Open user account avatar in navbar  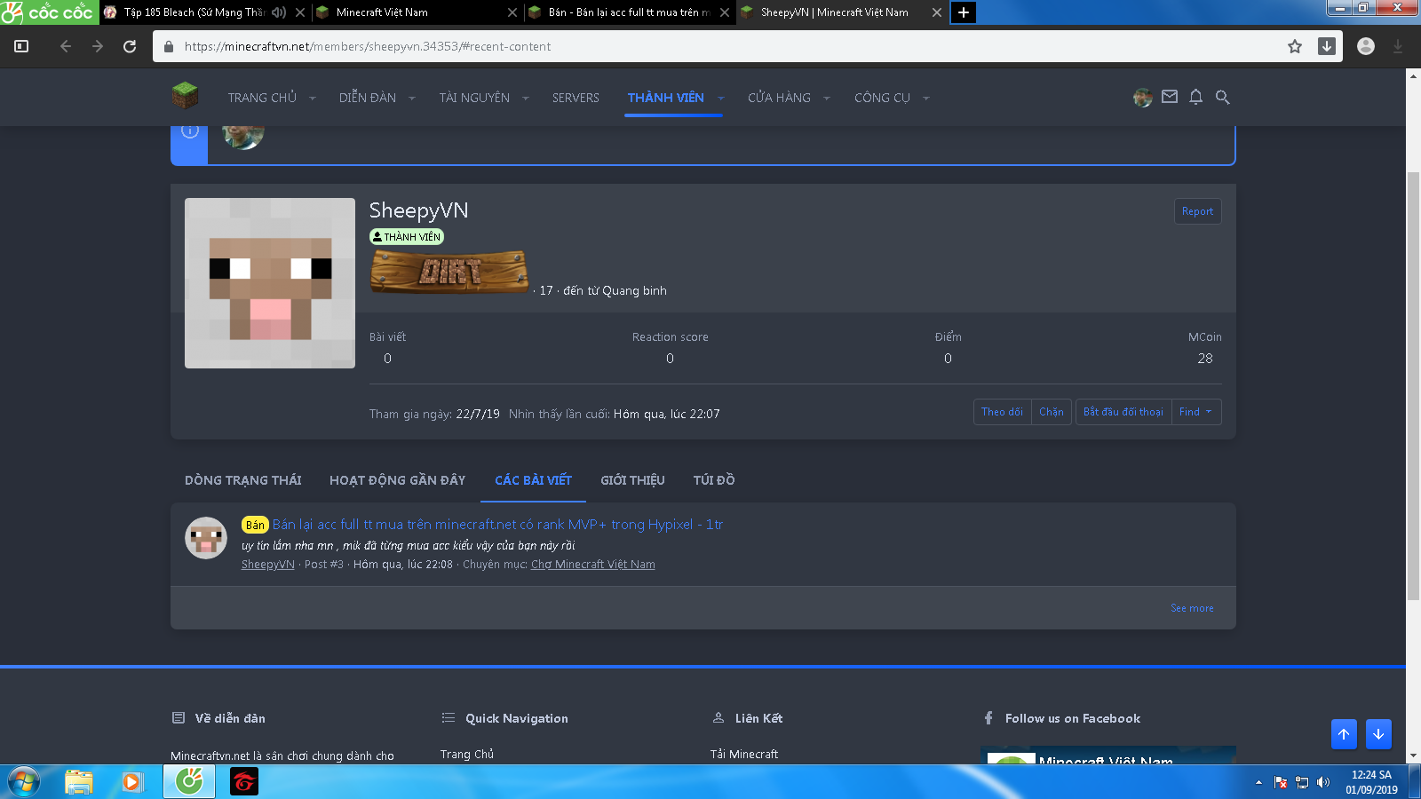(1143, 97)
